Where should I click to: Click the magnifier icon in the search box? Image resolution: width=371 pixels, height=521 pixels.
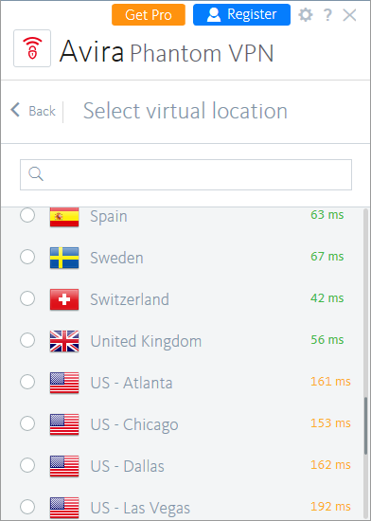point(36,173)
